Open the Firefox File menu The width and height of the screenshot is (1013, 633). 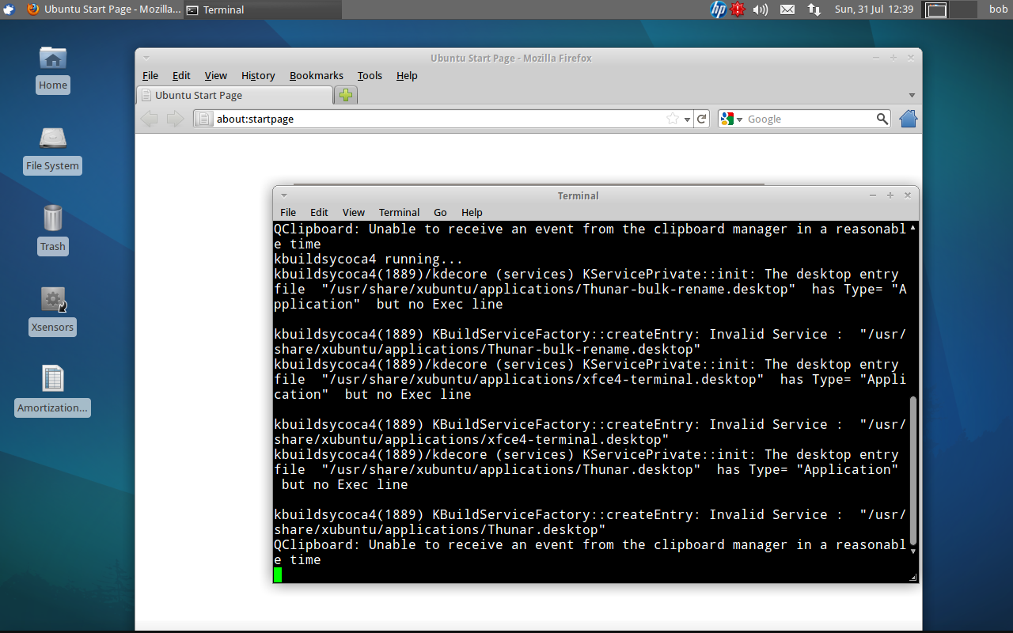point(150,75)
